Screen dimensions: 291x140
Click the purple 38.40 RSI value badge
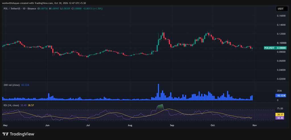click(x=280, y=118)
